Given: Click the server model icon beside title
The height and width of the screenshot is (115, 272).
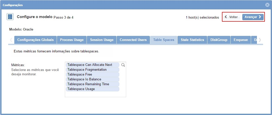Looking at the screenshot, I should pos(10,17).
